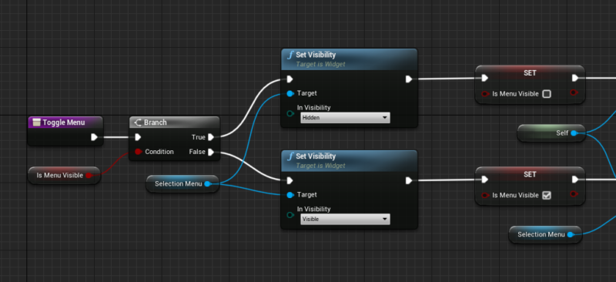Click exec output pin of SET node with checked box
The width and height of the screenshot is (616, 282).
[x=575, y=180]
